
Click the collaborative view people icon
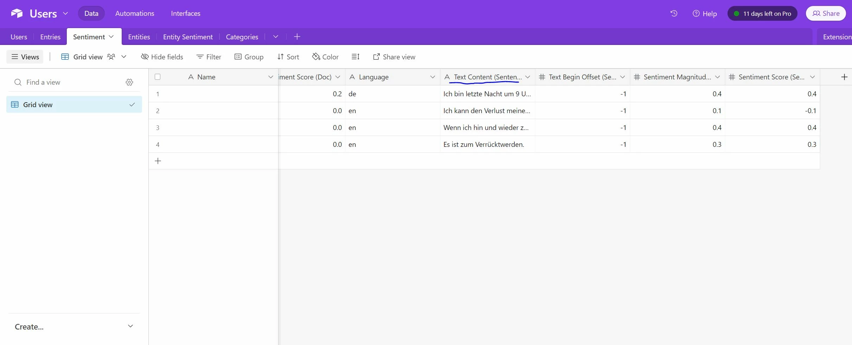click(x=111, y=57)
